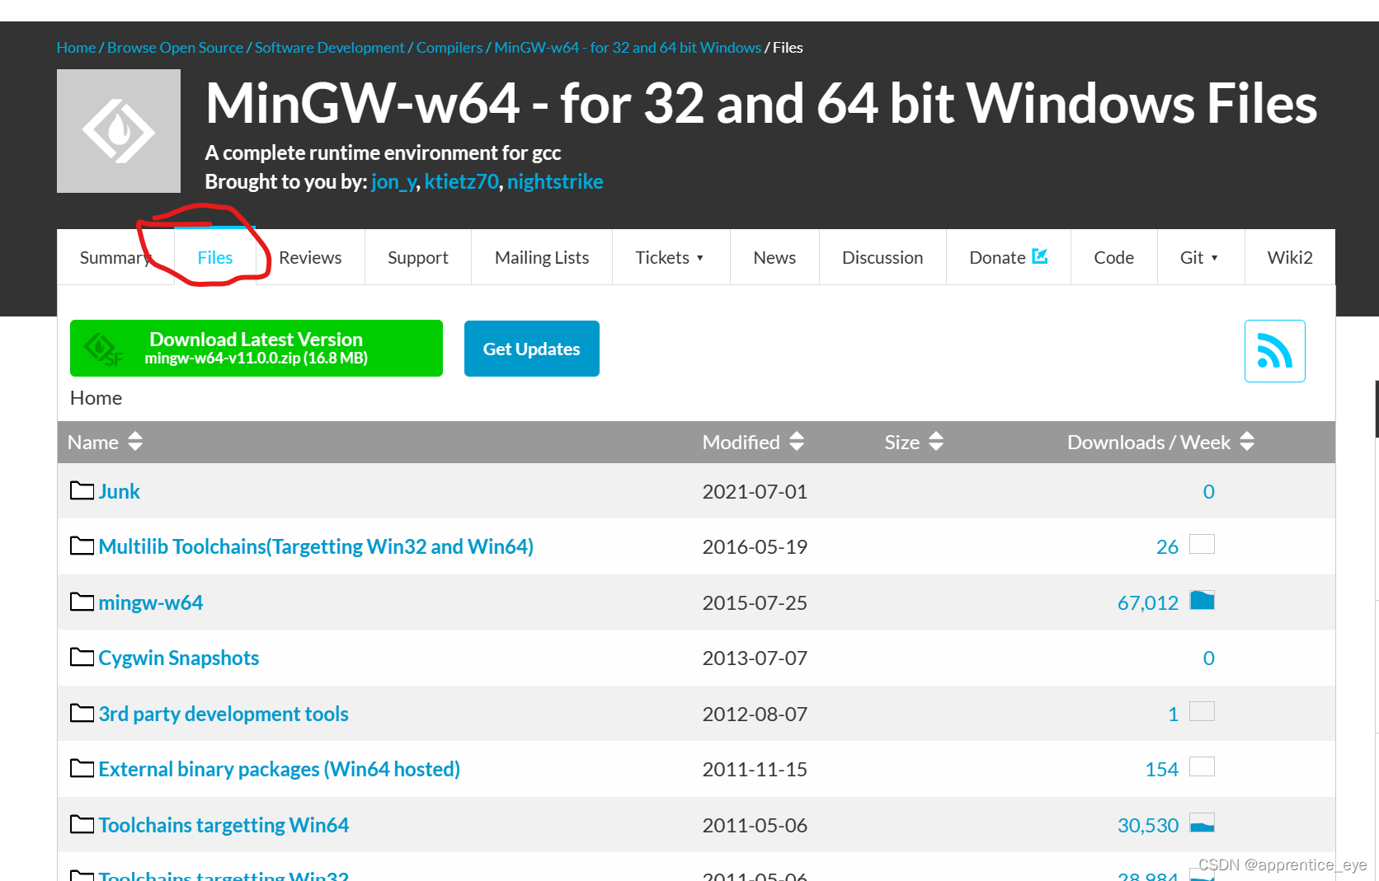Open Compilers breadcrumb link
The image size is (1379, 881).
[449, 47]
